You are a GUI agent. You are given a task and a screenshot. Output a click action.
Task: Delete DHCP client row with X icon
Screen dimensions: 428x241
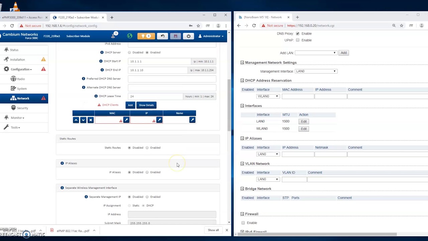tap(91, 120)
